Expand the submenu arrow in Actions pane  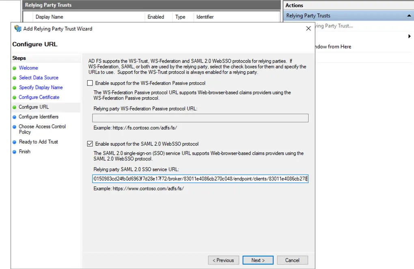(x=409, y=36)
